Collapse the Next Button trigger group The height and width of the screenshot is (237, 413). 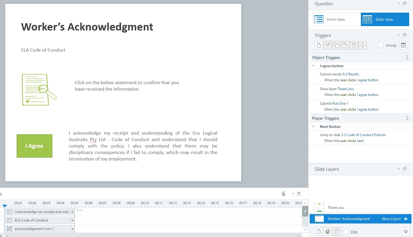click(313, 127)
